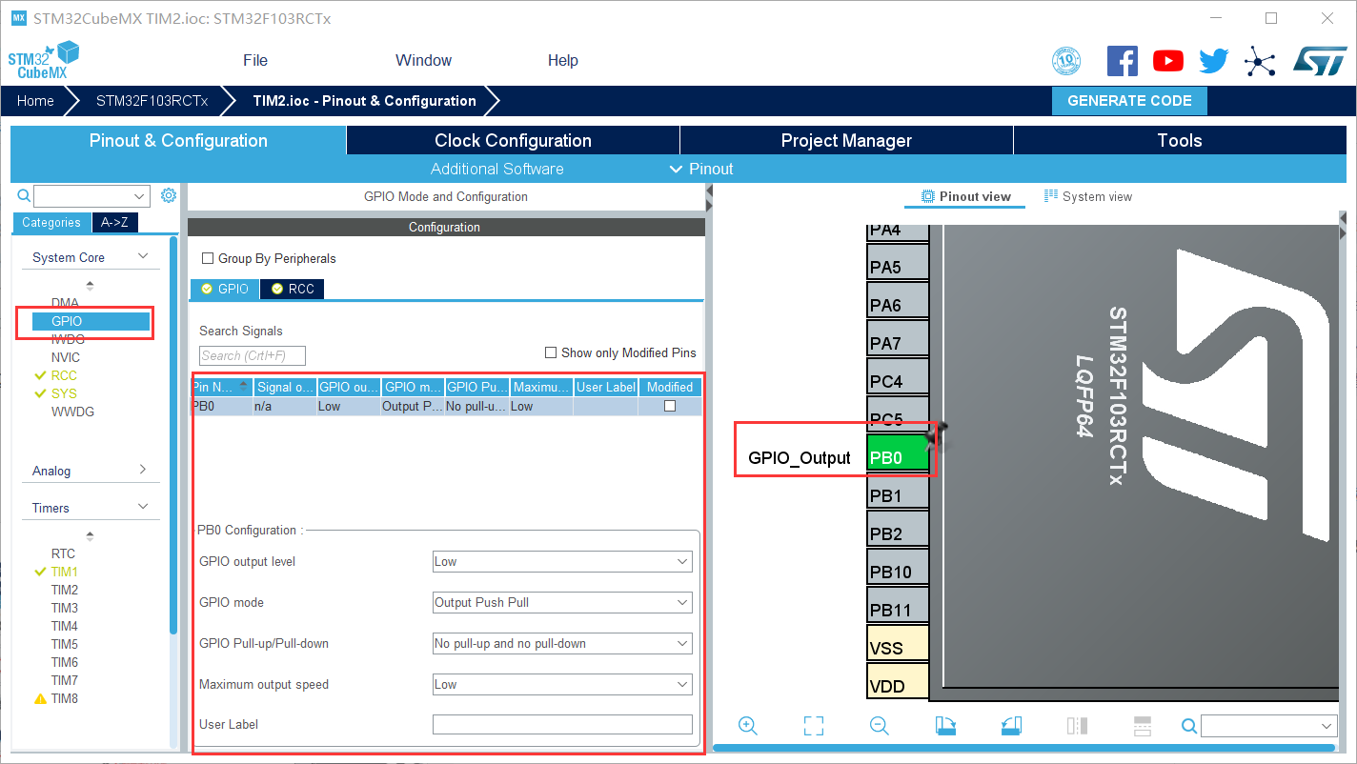Switch to Project Manager tab
This screenshot has width=1357, height=764.
846,140
